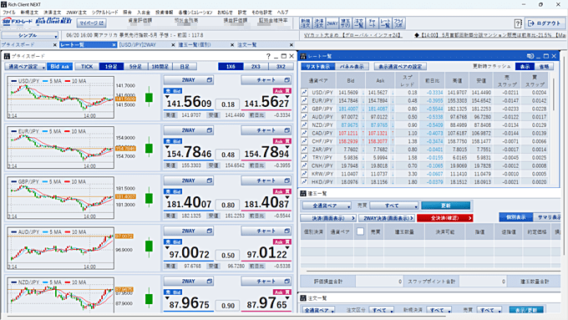This screenshot has height=320, width=568.
Task: Open the 入出金 menu
Action: [x=144, y=13]
